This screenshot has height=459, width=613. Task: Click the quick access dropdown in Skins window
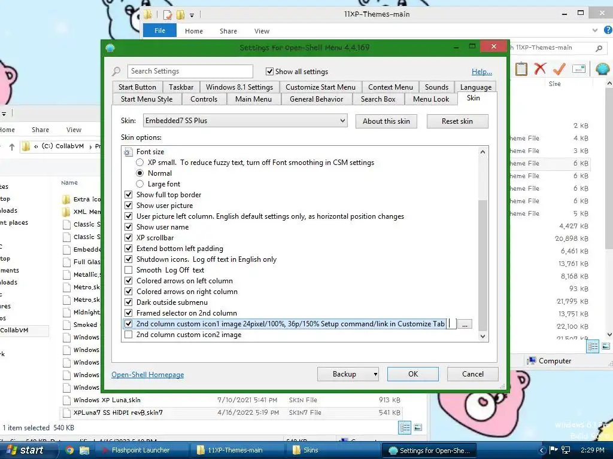coord(4,114)
